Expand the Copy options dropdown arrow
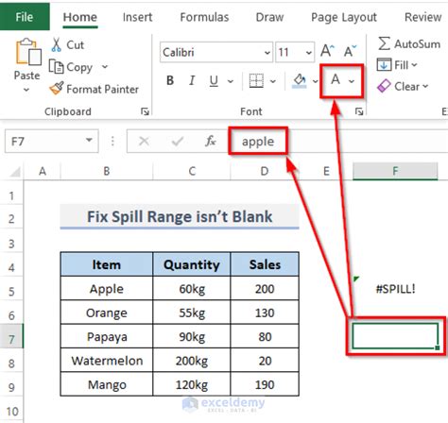 pos(105,67)
